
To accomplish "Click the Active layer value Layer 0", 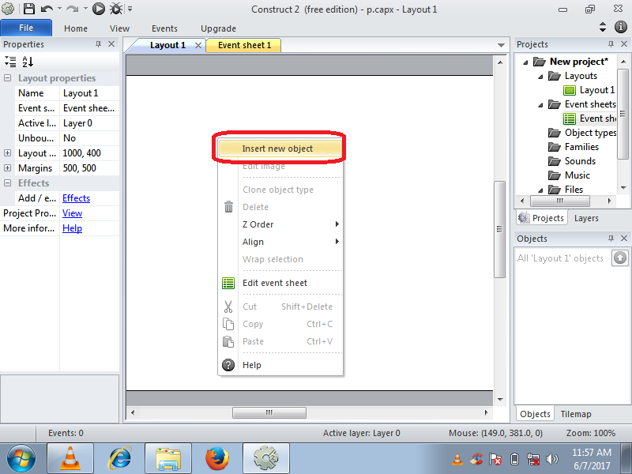I will (89, 123).
